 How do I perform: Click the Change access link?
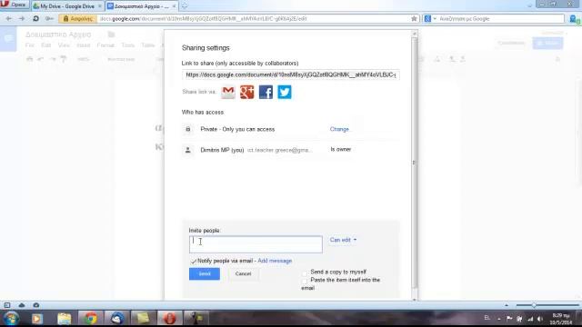339,129
